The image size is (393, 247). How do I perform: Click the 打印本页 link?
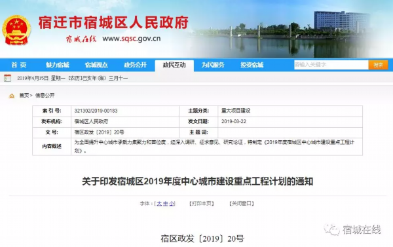(x=202, y=204)
